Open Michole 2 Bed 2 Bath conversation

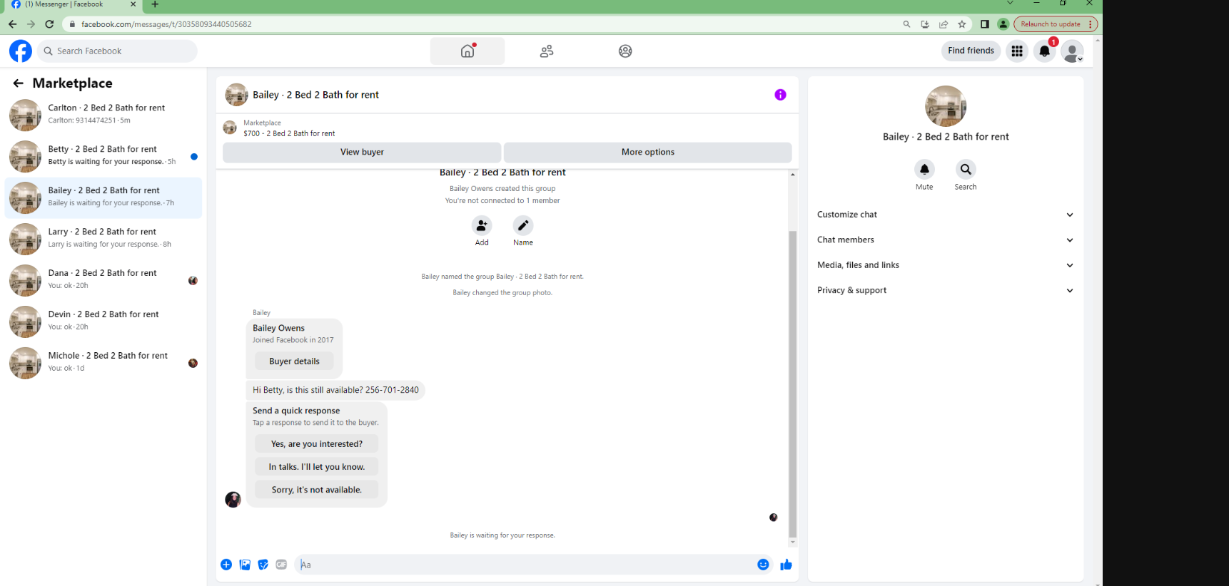tap(103, 363)
